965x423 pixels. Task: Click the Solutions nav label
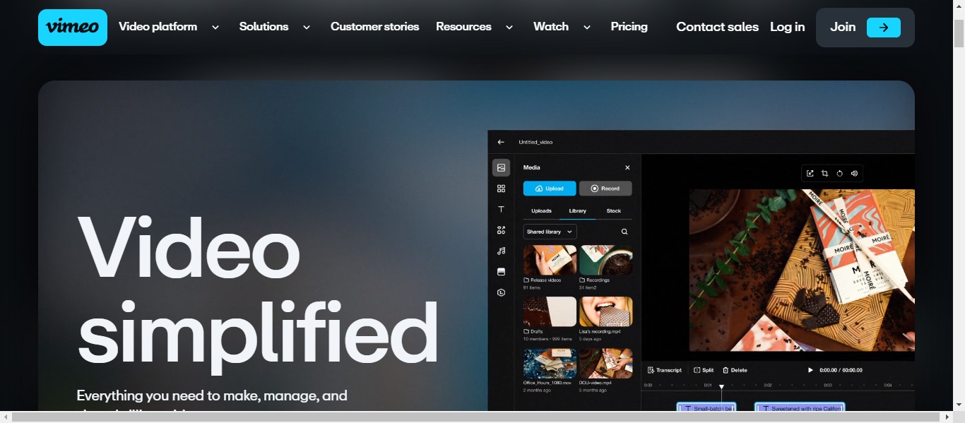click(x=264, y=27)
